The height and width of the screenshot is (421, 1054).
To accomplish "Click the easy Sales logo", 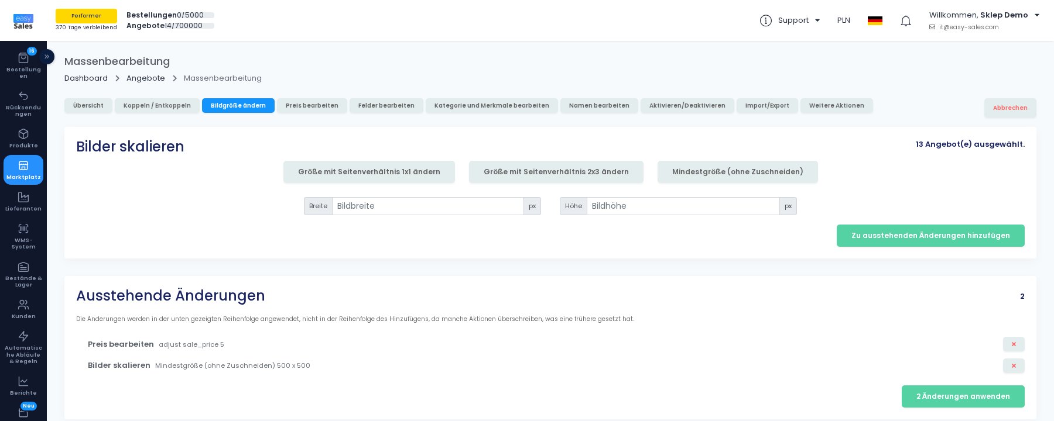I will 23,22.
